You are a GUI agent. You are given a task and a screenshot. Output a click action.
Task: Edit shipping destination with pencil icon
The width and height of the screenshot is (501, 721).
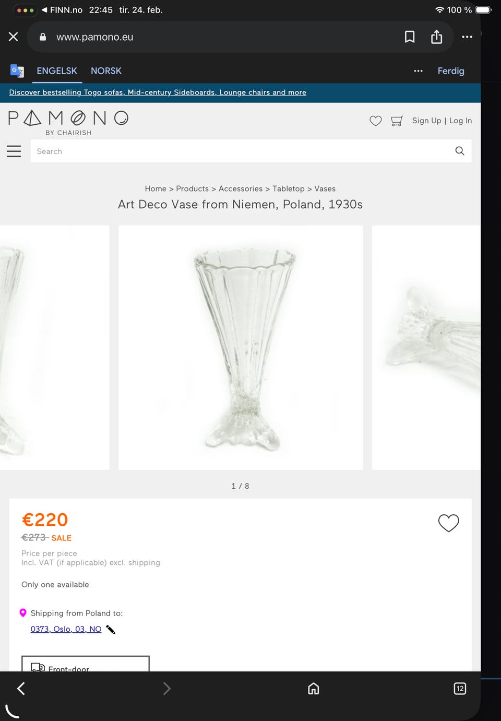point(111,629)
